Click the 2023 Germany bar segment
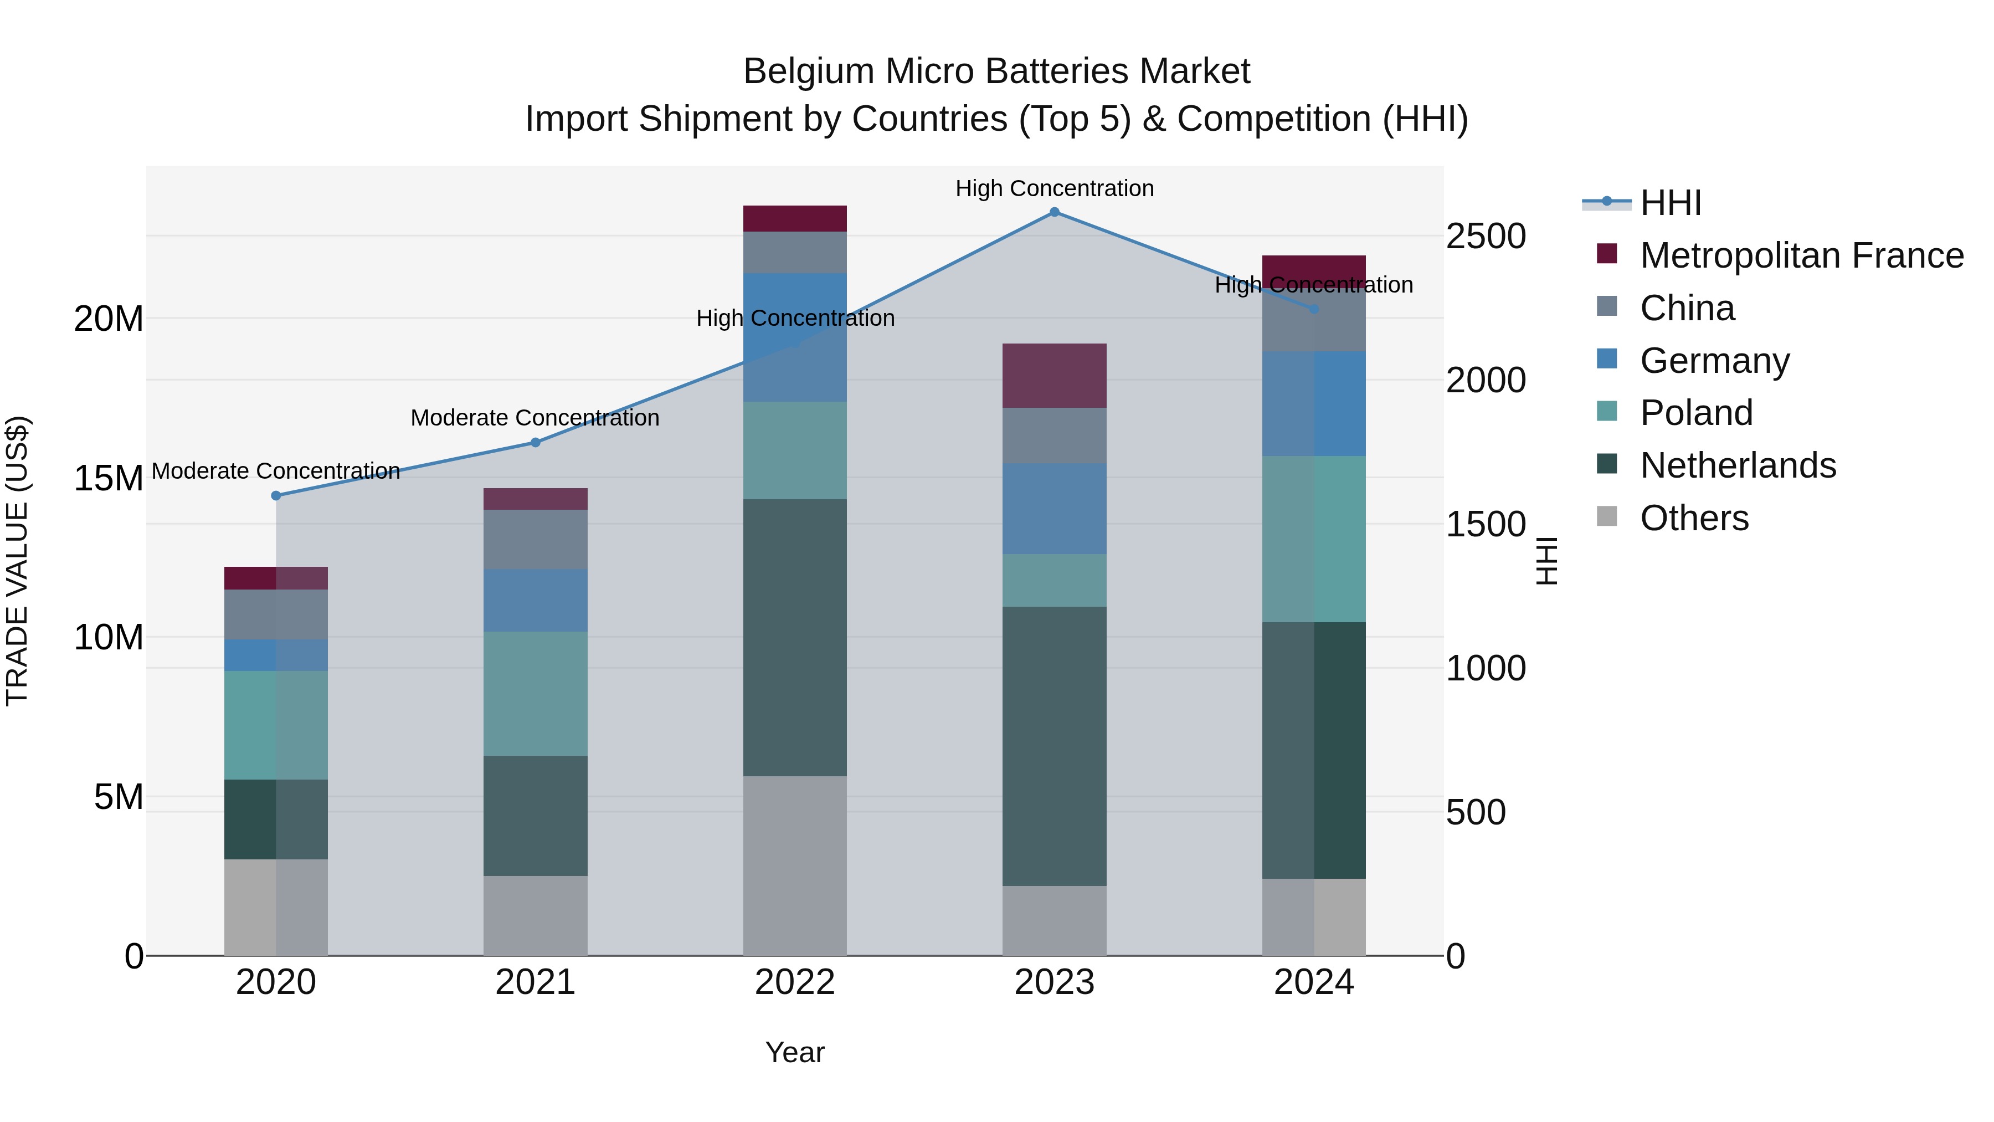Image resolution: width=1994 pixels, height=1122 pixels. click(1054, 509)
